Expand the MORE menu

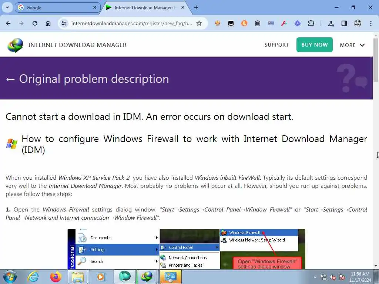[x=352, y=45]
